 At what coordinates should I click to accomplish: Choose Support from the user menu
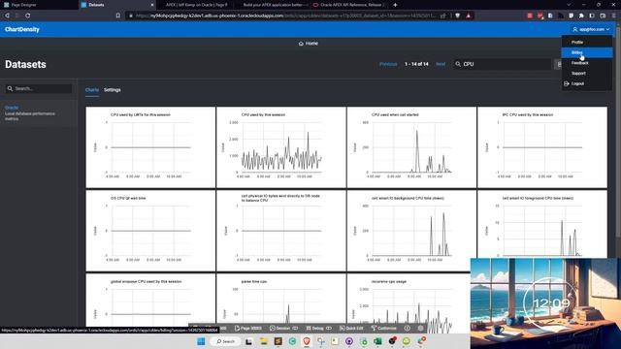587,74
